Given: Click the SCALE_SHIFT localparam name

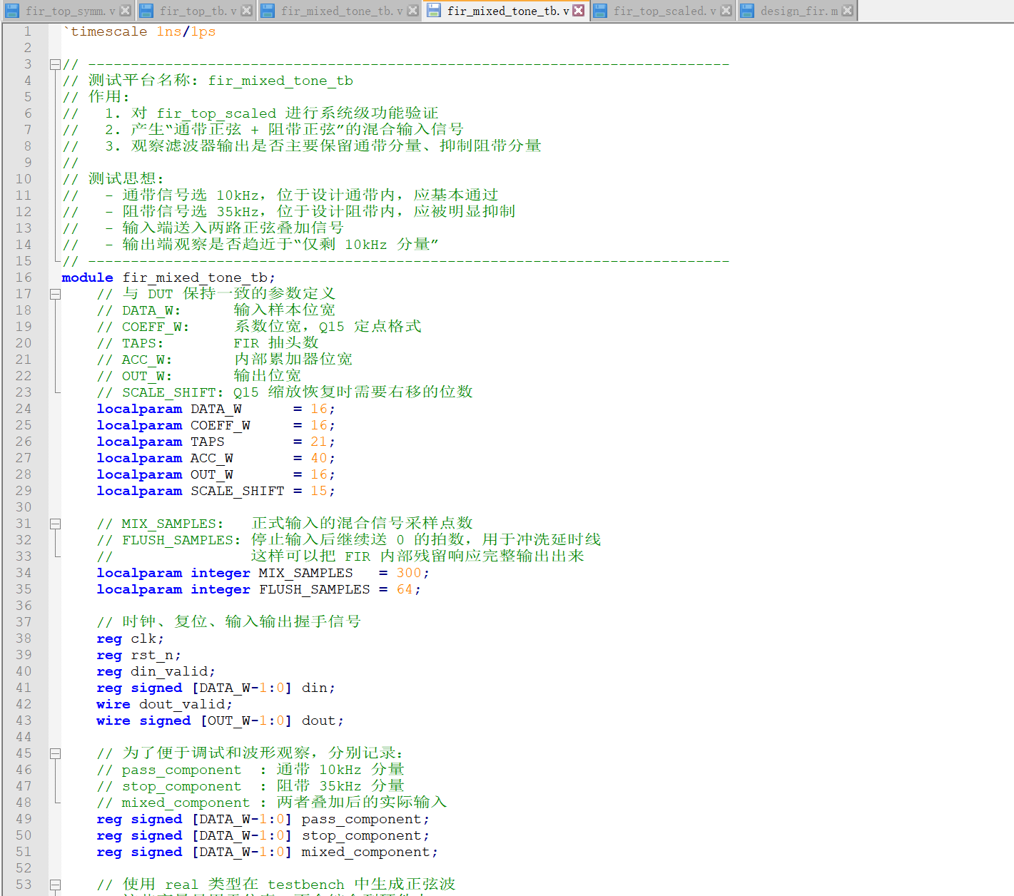Looking at the screenshot, I should 237,491.
